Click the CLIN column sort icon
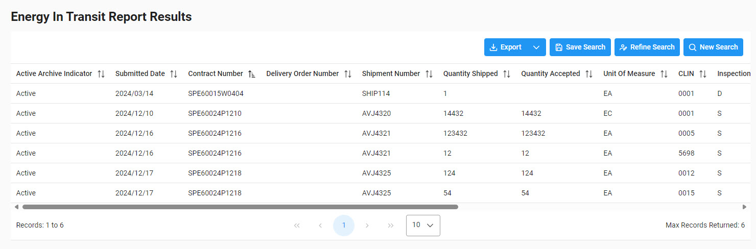Screen dimensions: 756x249 [x=702, y=74]
